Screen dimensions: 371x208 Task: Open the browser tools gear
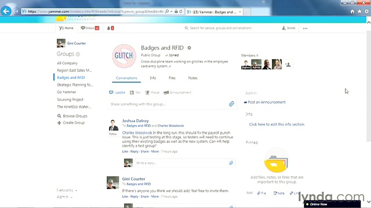click(367, 12)
